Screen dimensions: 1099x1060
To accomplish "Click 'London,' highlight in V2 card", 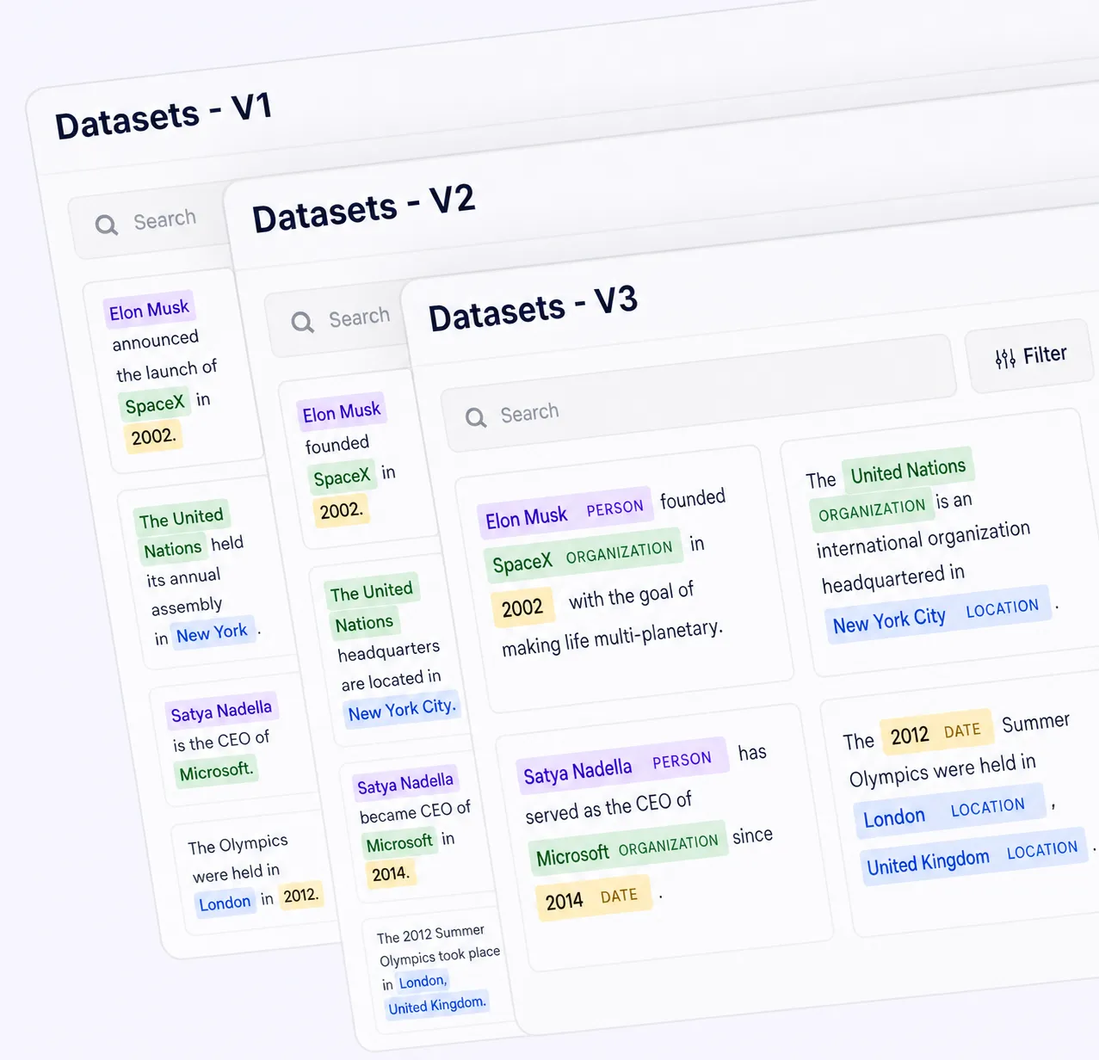I will click(423, 981).
